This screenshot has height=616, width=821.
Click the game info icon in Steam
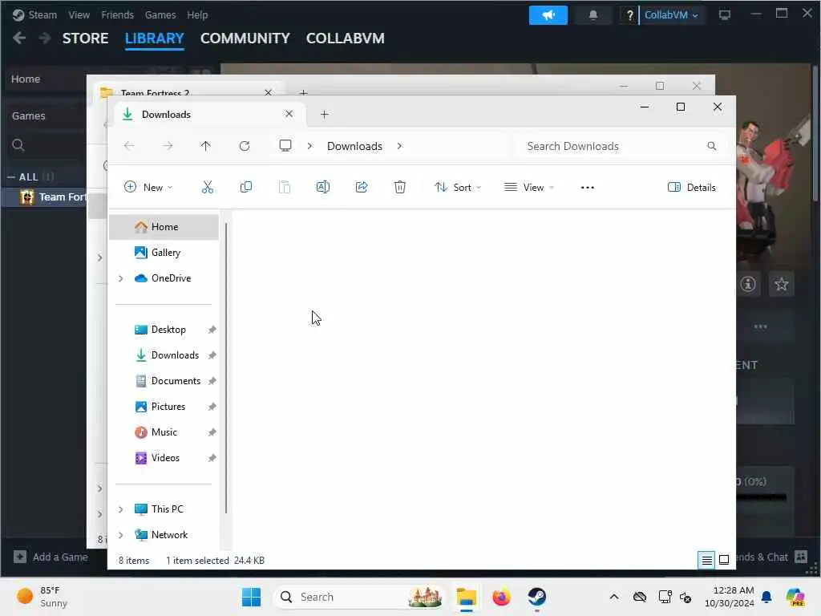pyautogui.click(x=748, y=284)
